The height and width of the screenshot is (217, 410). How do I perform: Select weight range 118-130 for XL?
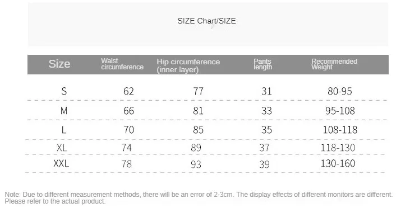[x=338, y=148]
